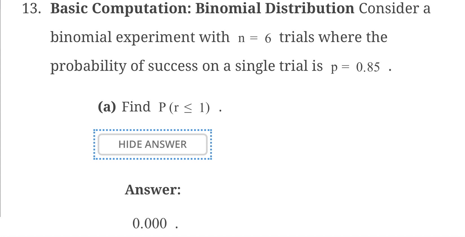This screenshot has width=465, height=237.
Task: Select the phrase trials where the
Action: (x=333, y=37)
